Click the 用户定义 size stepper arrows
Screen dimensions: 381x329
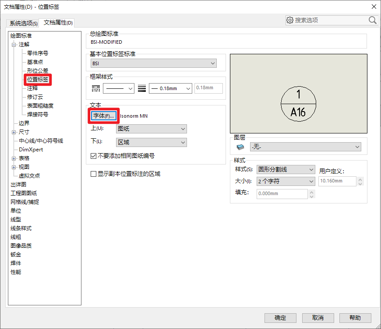pyautogui.click(x=360, y=182)
